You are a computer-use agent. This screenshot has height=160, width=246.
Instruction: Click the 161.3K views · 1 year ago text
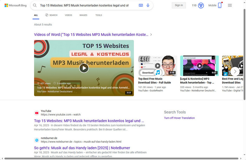[x=152, y=87]
